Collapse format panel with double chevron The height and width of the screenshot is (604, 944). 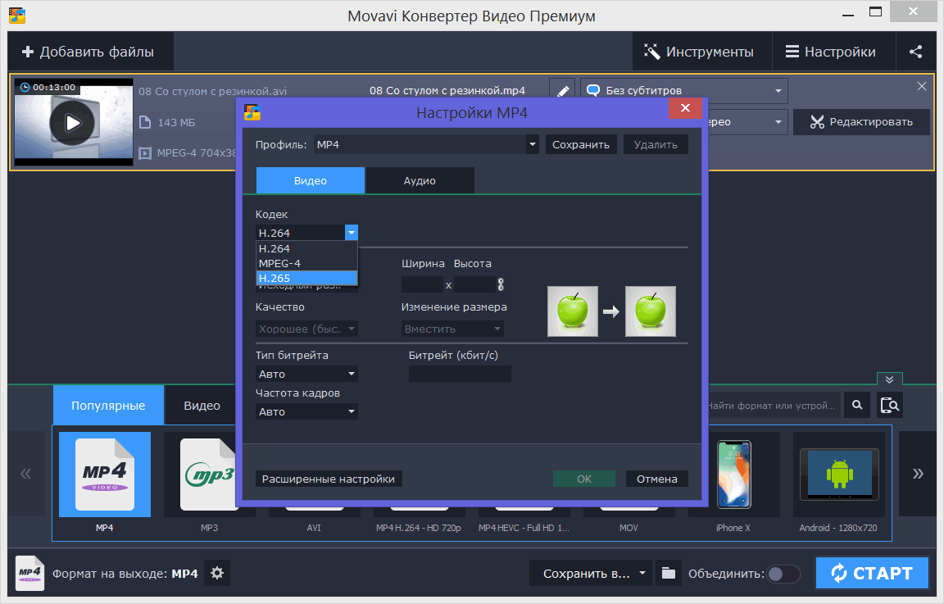click(889, 379)
